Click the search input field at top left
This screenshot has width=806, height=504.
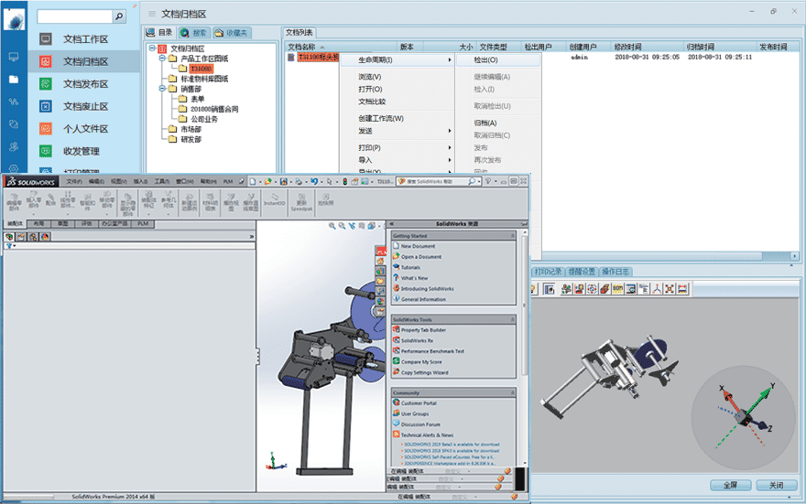pos(74,16)
